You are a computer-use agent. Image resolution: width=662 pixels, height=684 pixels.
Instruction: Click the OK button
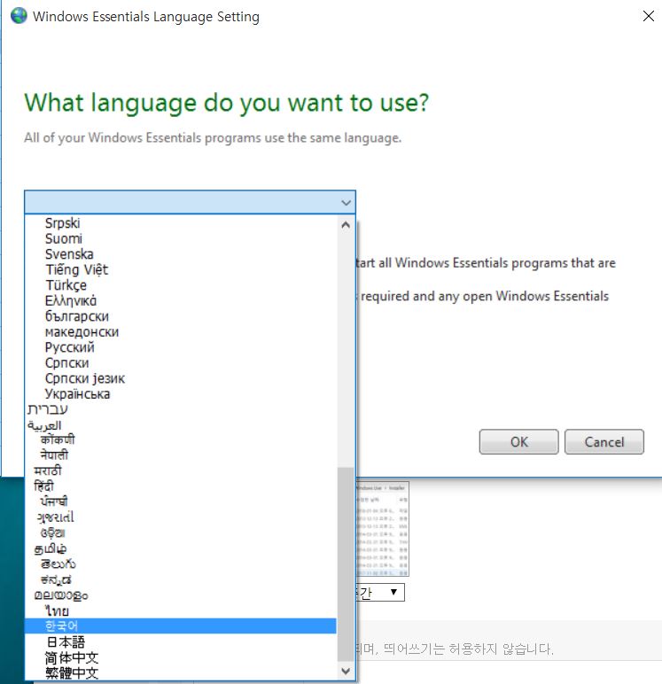pyautogui.click(x=518, y=442)
